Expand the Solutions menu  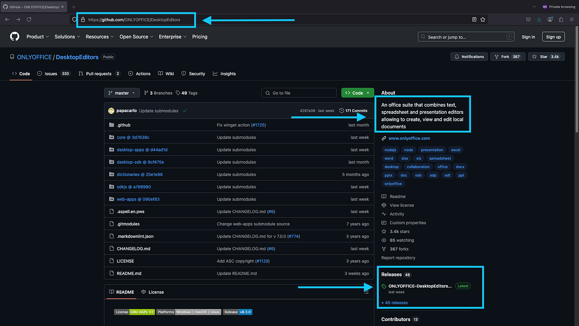point(67,37)
